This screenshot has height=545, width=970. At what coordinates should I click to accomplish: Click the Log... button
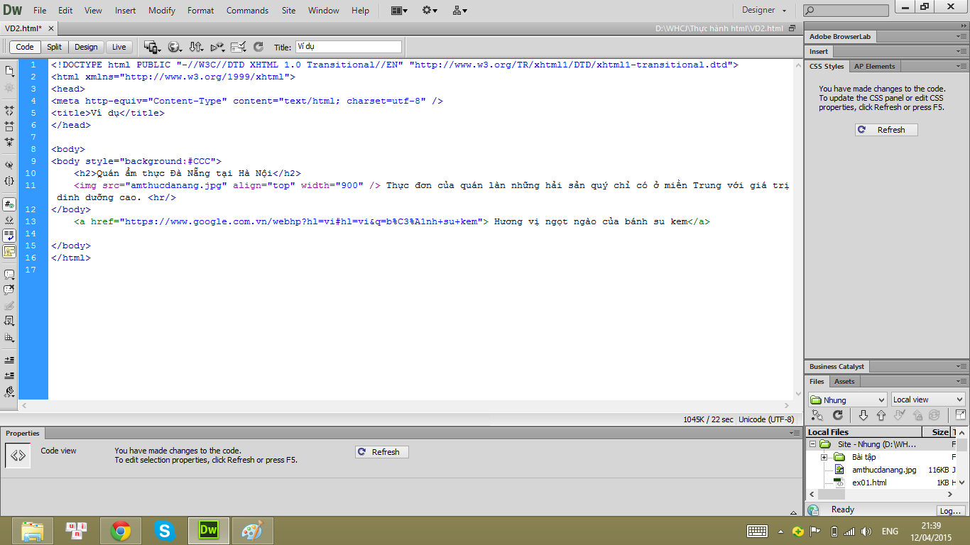click(950, 511)
